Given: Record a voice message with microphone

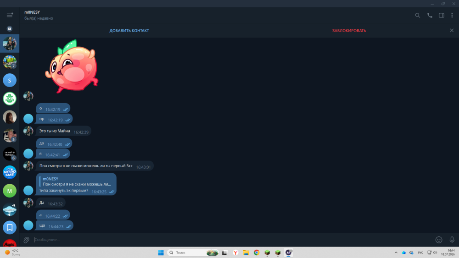Looking at the screenshot, I should tap(452, 240).
